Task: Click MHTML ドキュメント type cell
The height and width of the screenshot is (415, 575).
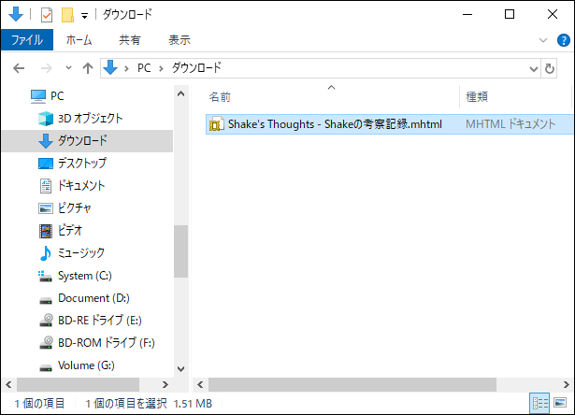Action: 510,124
